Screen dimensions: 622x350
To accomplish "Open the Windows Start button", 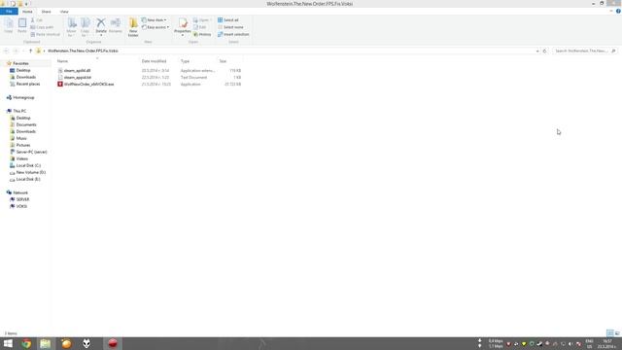I will pyautogui.click(x=8, y=343).
